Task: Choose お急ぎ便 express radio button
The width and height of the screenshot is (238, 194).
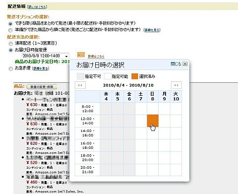Action: point(10,69)
